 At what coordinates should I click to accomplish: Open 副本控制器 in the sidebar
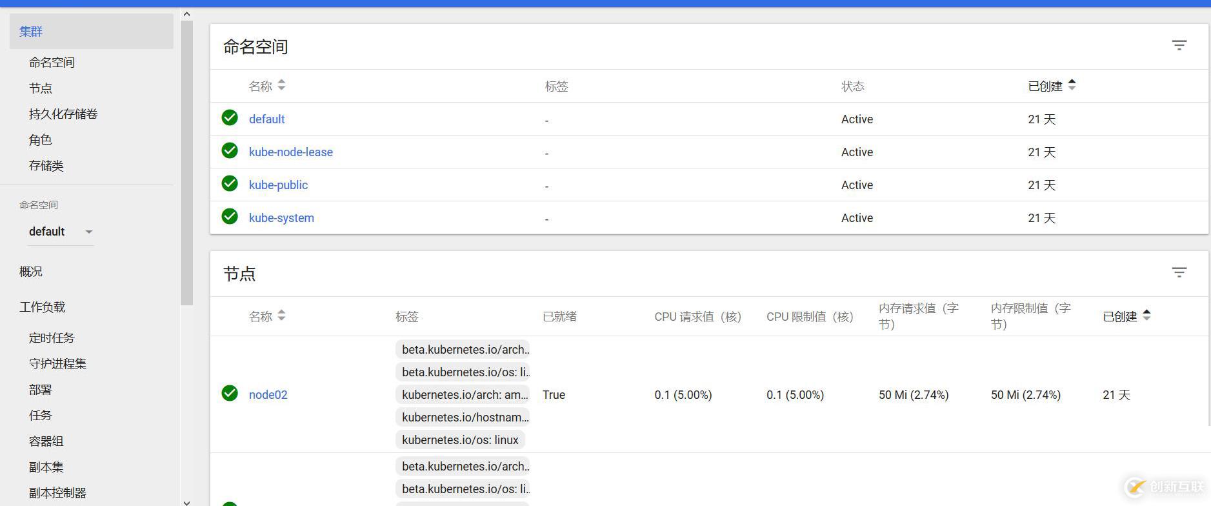tap(57, 493)
